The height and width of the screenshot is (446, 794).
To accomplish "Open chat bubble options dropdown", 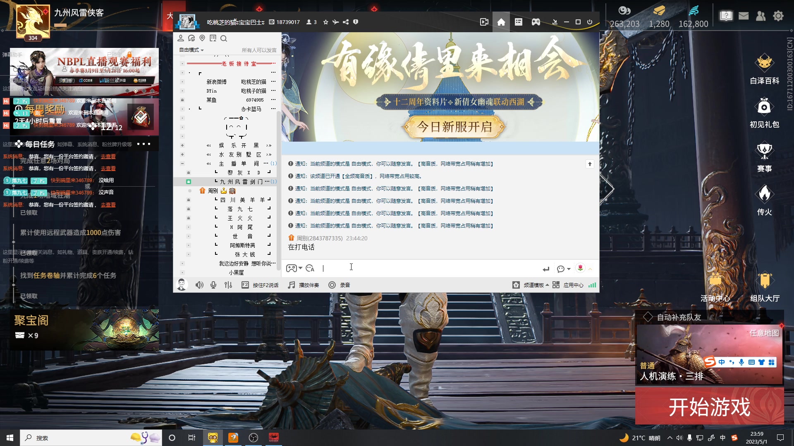I will tap(564, 269).
